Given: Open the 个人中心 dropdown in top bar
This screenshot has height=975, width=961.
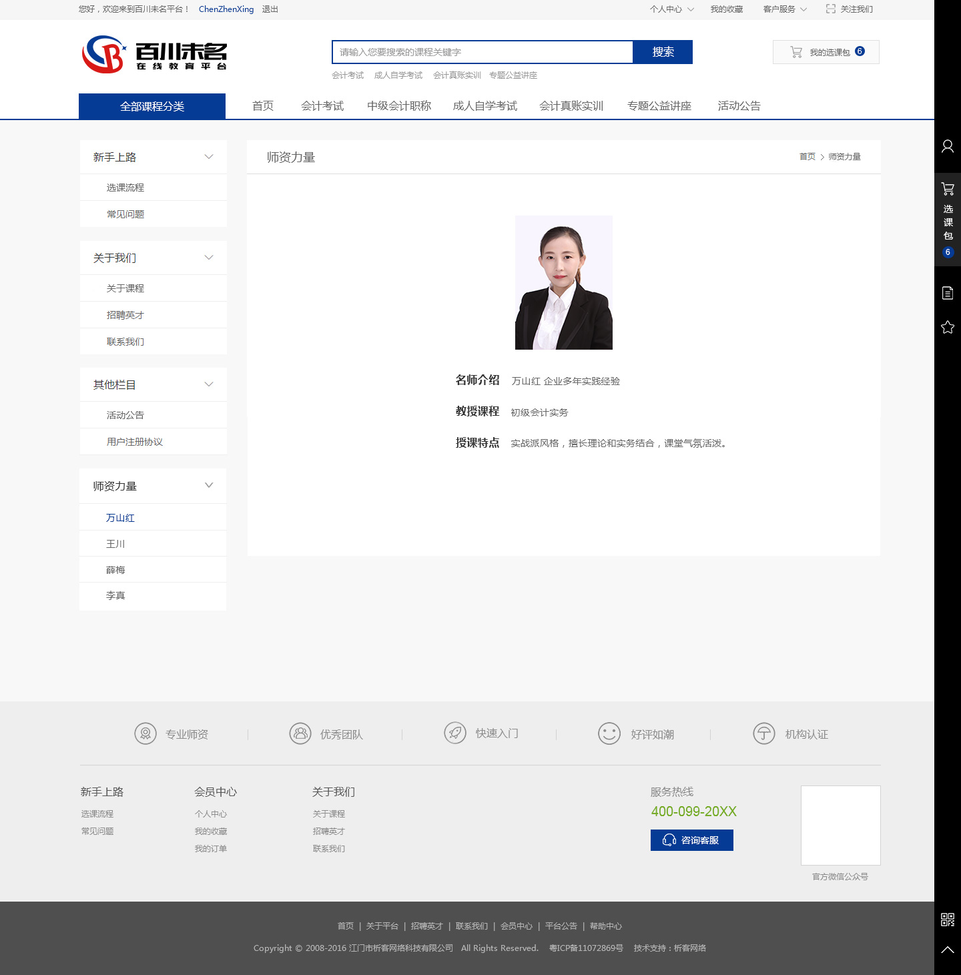Looking at the screenshot, I should tap(671, 9).
